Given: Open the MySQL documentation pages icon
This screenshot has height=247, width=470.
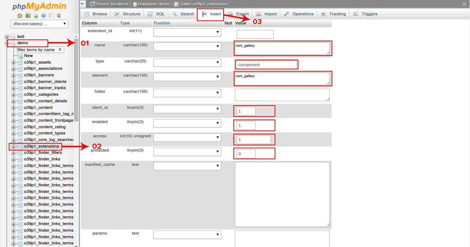Looking at the screenshot, I should pyautogui.click(x=51, y=16).
